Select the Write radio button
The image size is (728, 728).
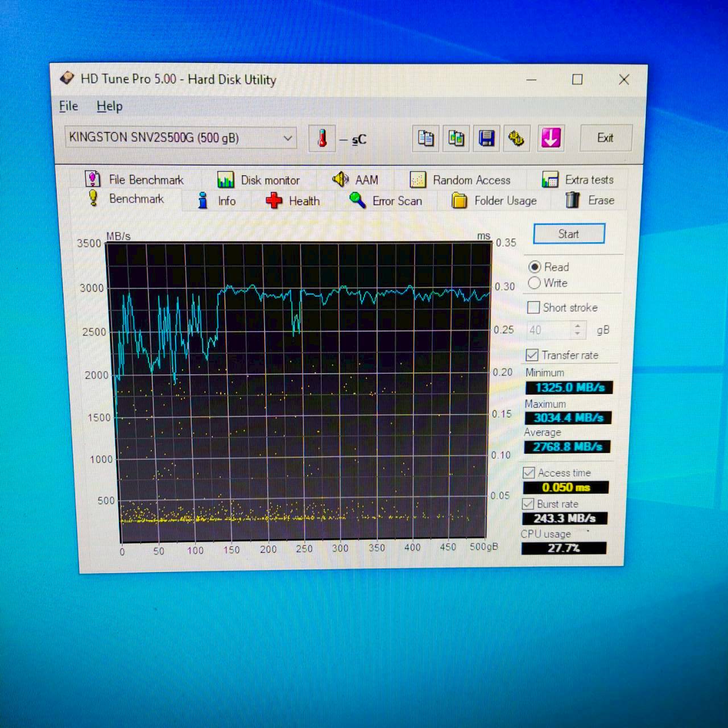tap(535, 283)
